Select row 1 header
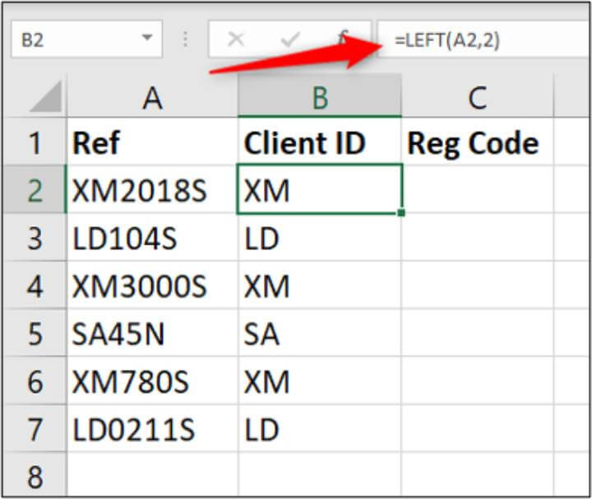 tap(34, 143)
